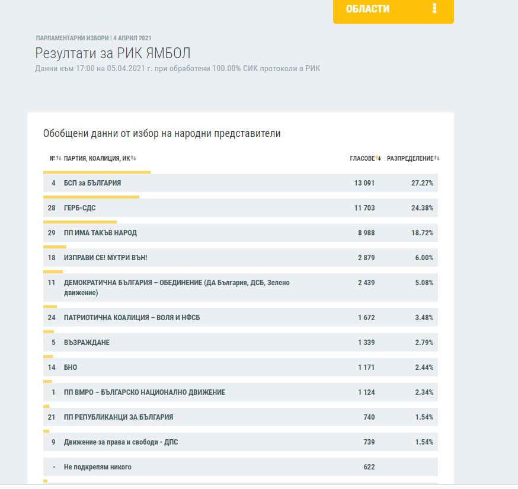Click the БНО party name
The image size is (518, 489).
(x=71, y=367)
